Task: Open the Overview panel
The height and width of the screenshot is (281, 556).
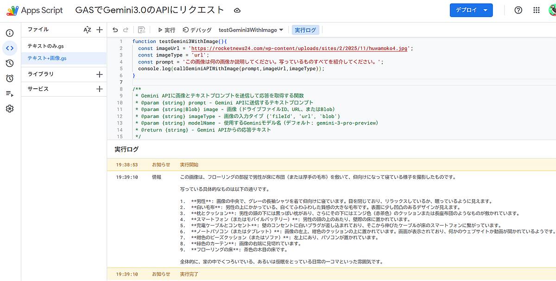Action: click(x=10, y=33)
